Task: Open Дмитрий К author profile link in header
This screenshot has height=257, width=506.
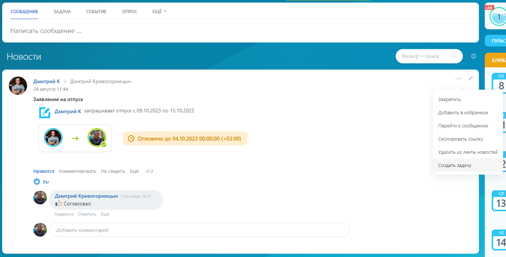Action: (x=46, y=81)
